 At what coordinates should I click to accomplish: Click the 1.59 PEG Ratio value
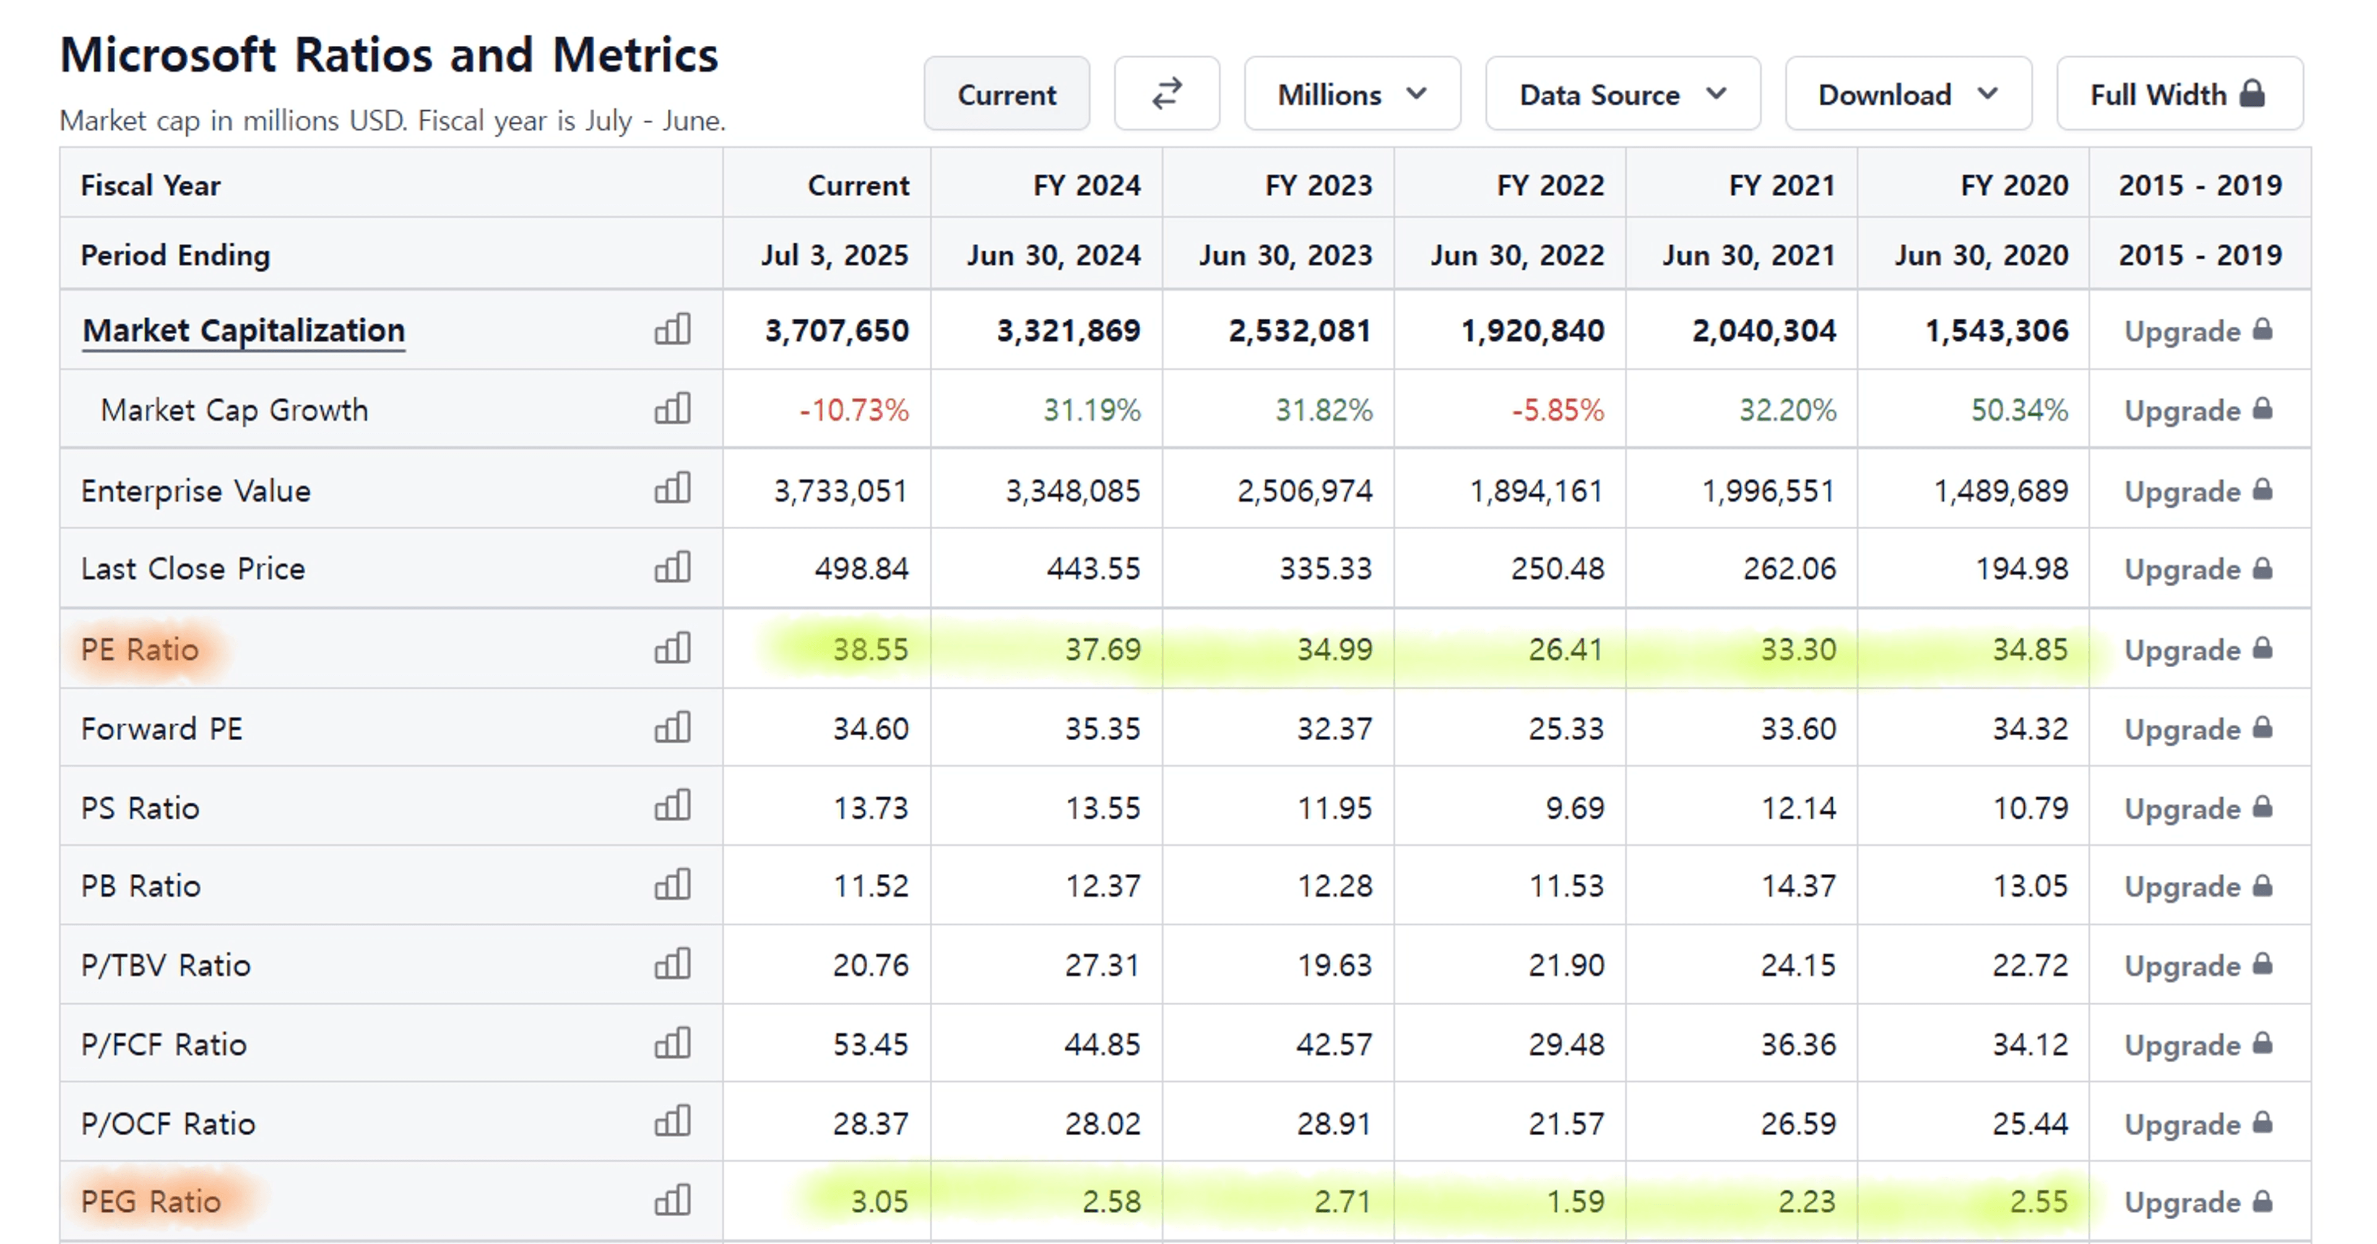pyautogui.click(x=1576, y=1201)
